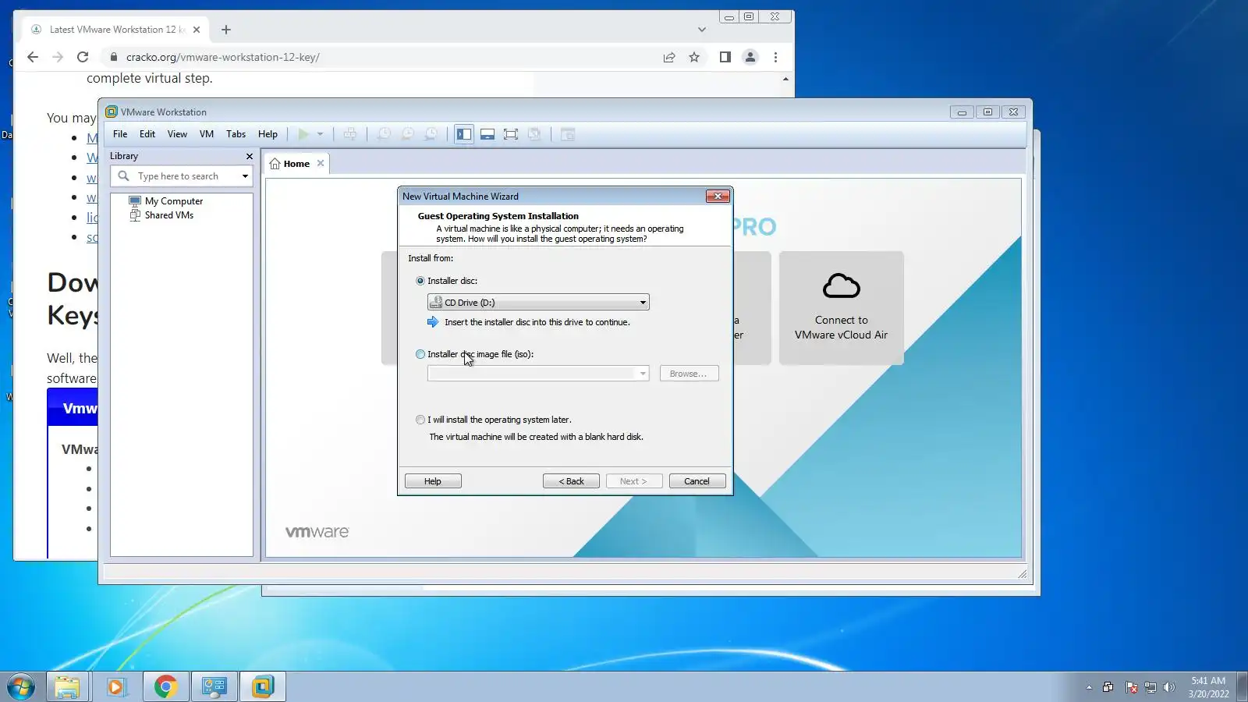Open the File menu in VMware Workstation
1248x702 pixels.
pyautogui.click(x=120, y=134)
